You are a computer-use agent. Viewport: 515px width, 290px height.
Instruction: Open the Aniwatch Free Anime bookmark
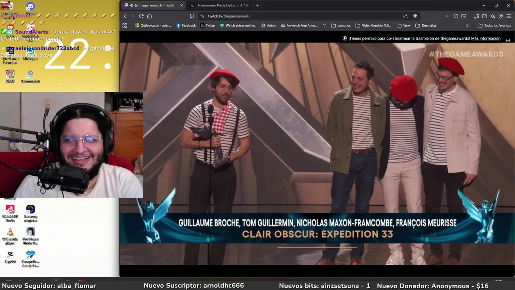pos(299,25)
